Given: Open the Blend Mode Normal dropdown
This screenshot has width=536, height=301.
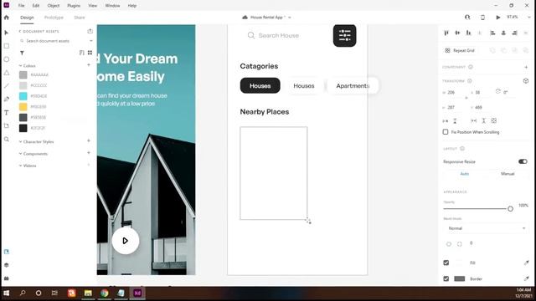Looking at the screenshot, I should point(486,228).
